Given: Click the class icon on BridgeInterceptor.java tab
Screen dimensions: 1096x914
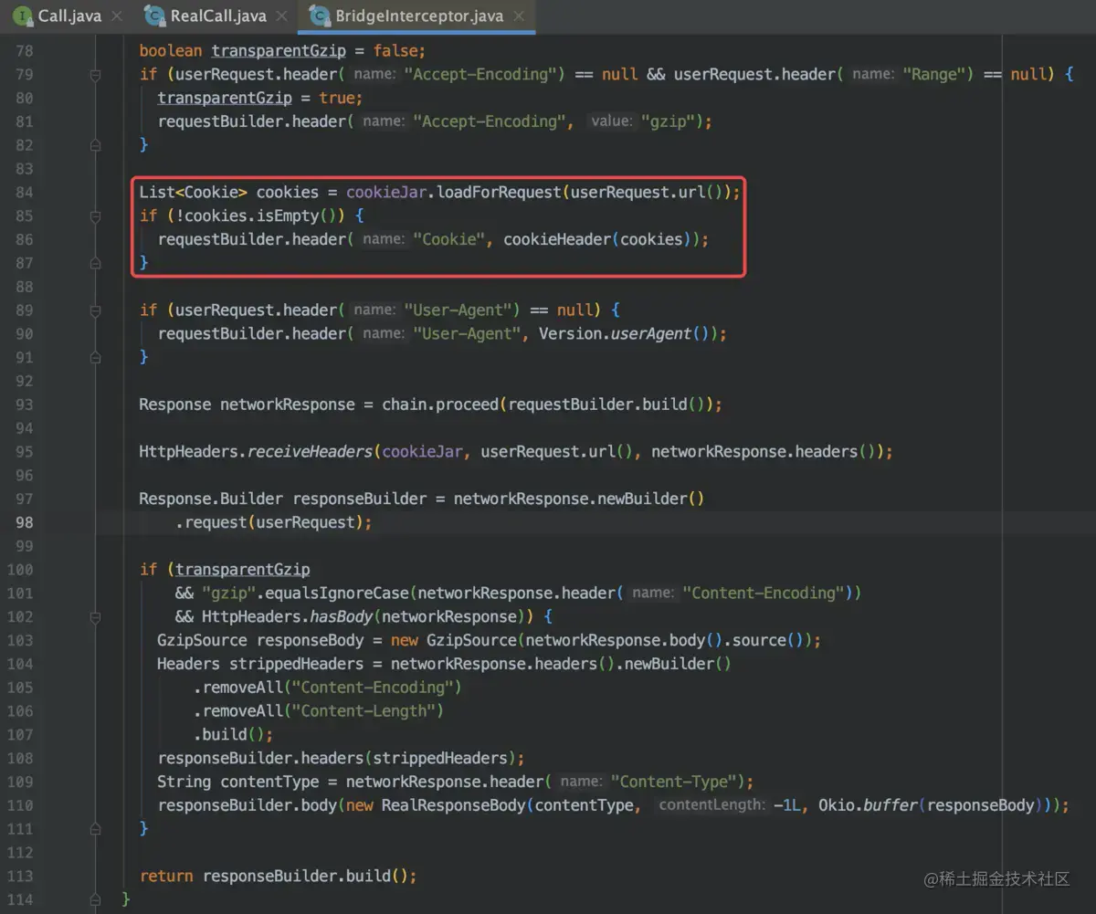Looking at the screenshot, I should point(320,16).
